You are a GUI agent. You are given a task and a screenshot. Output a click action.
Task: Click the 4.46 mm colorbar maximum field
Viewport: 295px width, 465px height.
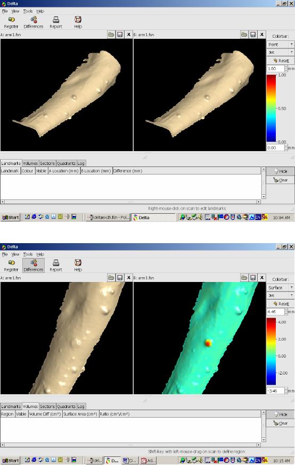pyautogui.click(x=276, y=312)
